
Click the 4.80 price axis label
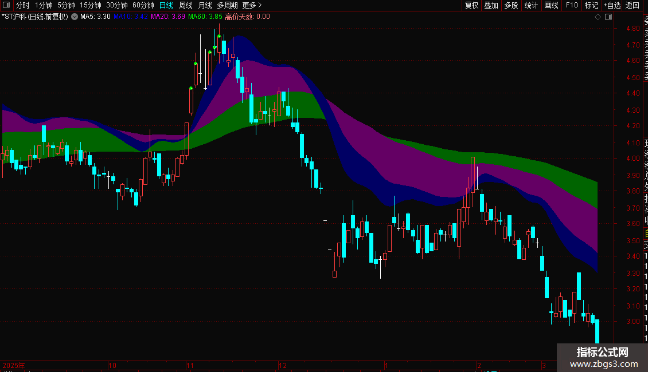[x=633, y=29]
